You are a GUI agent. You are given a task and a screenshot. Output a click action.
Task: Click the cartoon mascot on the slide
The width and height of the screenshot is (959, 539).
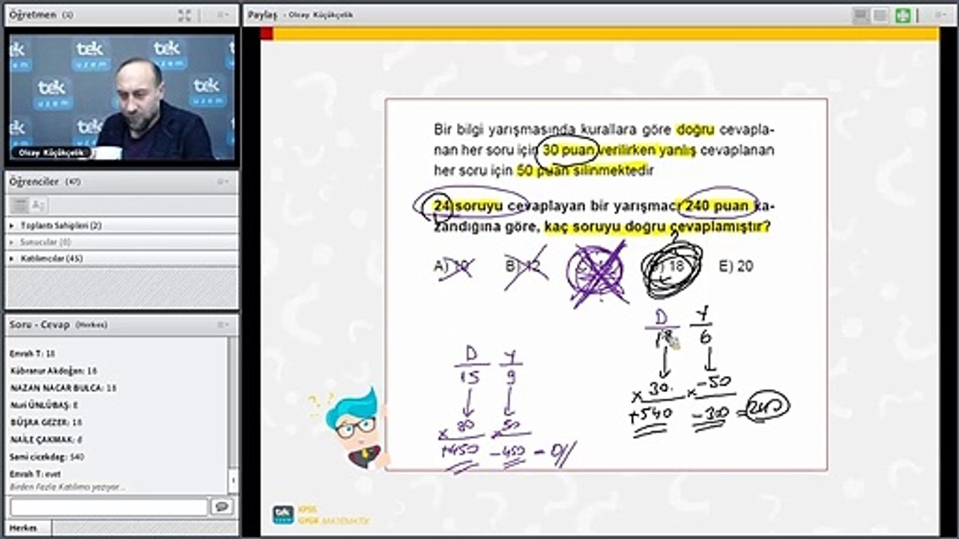coord(351,427)
